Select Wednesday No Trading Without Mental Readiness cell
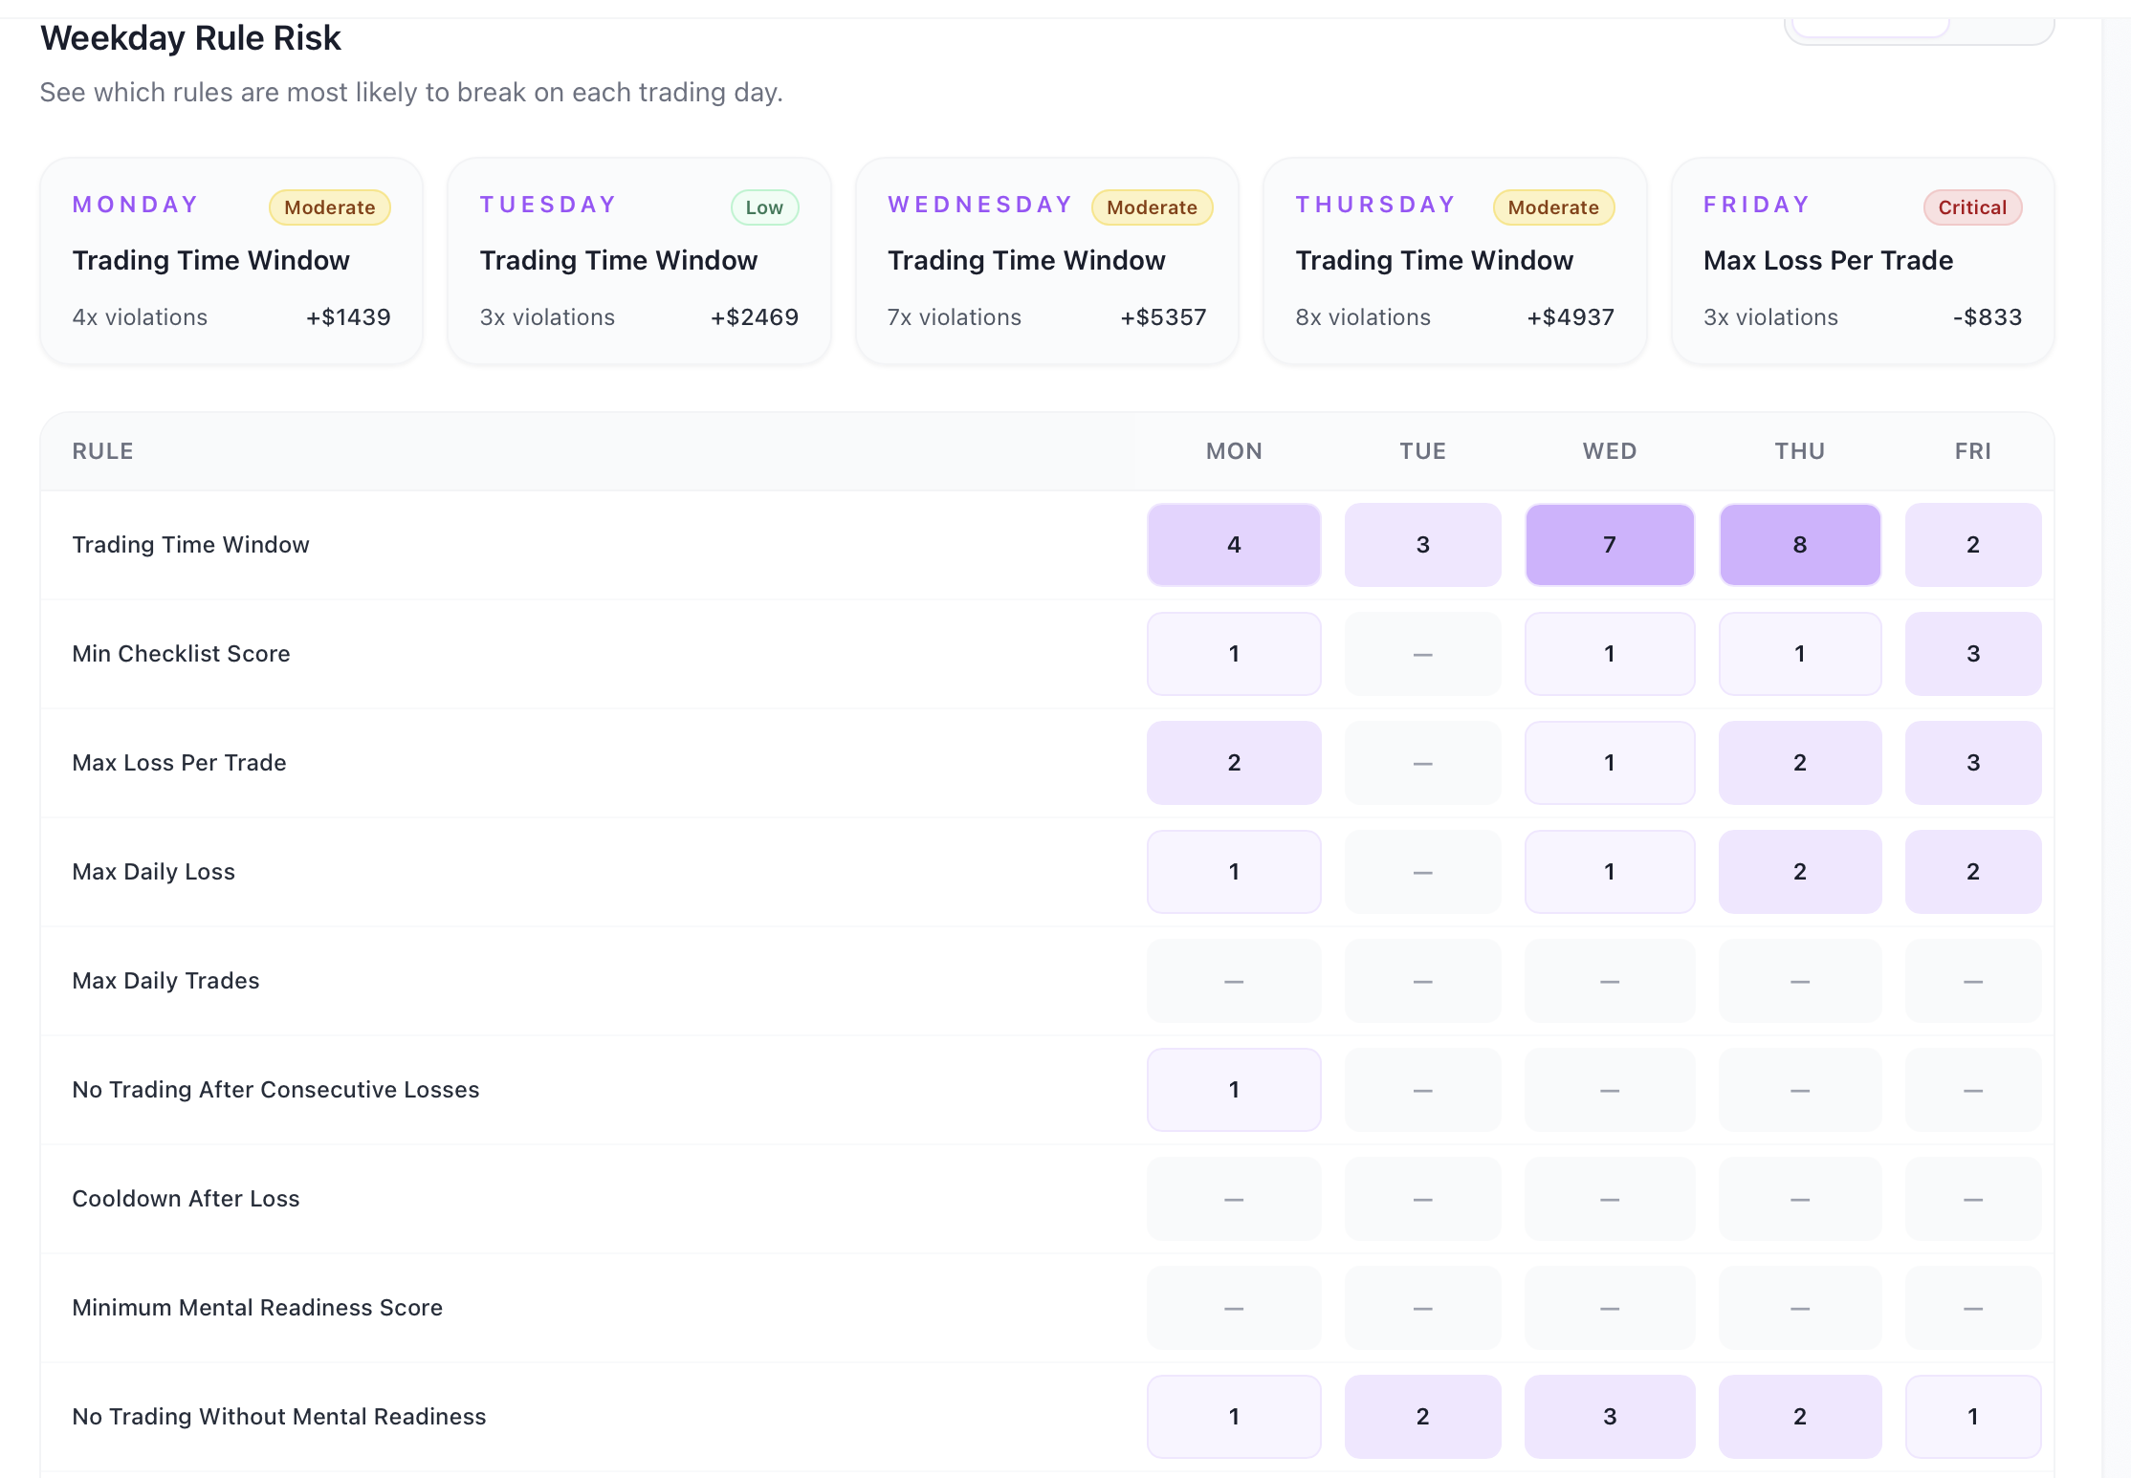This screenshot has height=1478, width=2131. click(x=1610, y=1417)
